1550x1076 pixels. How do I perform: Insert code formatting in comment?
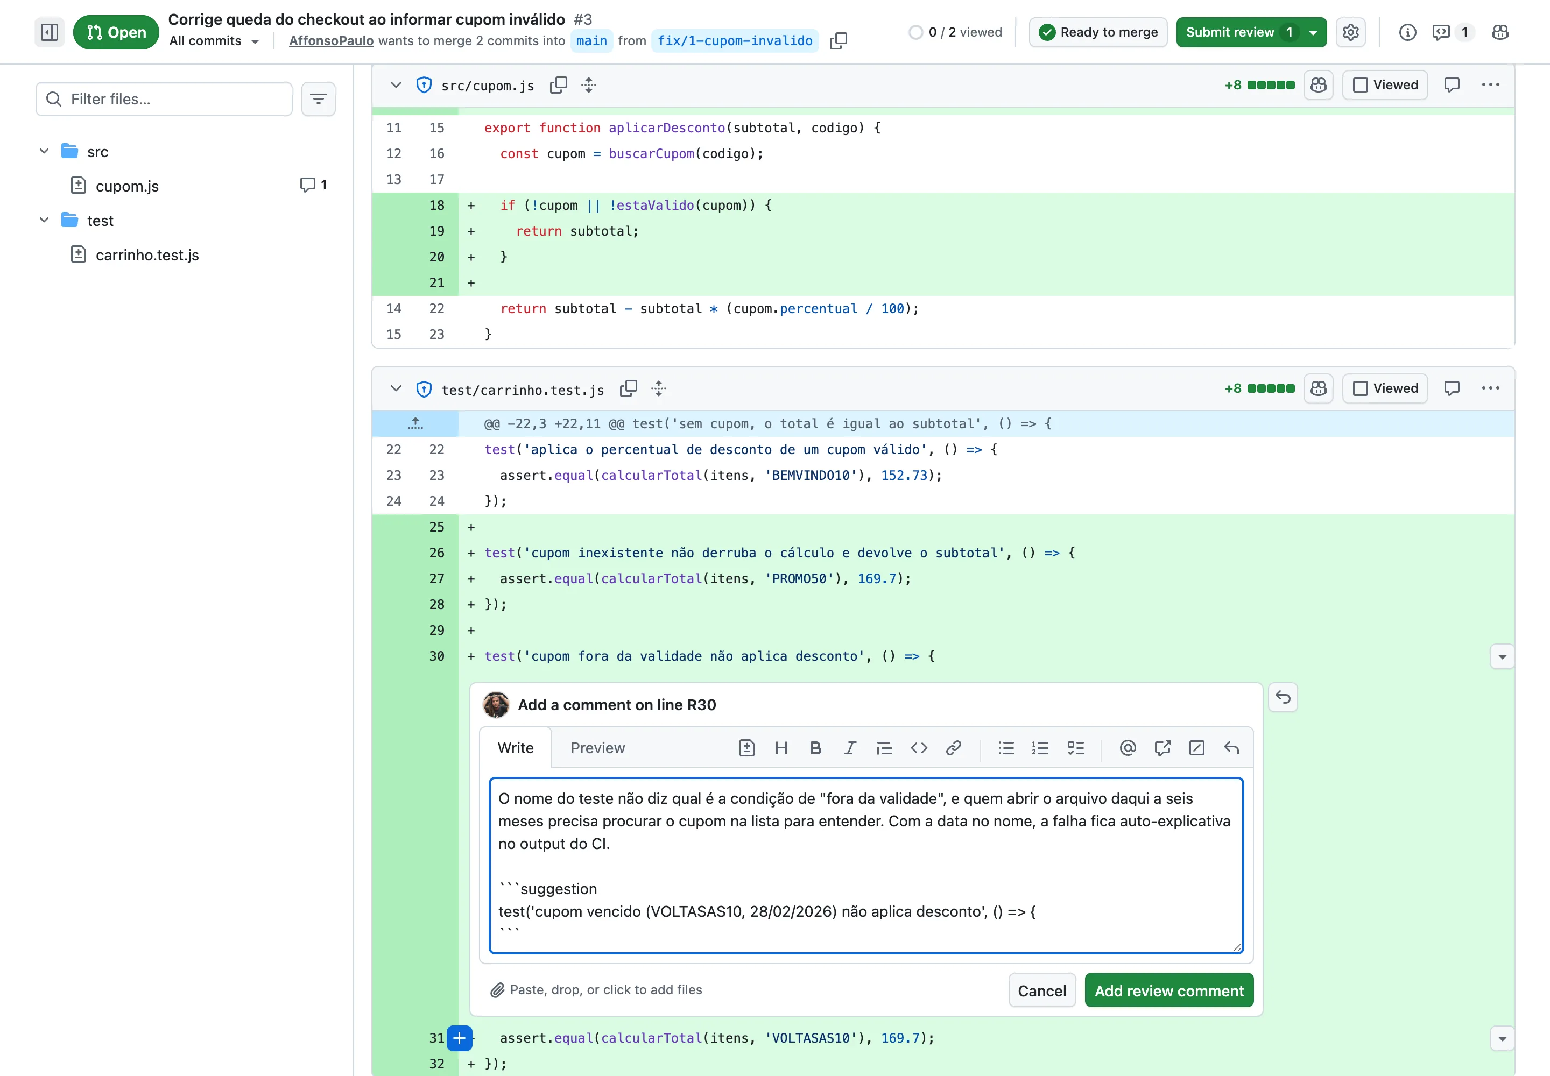click(x=919, y=748)
